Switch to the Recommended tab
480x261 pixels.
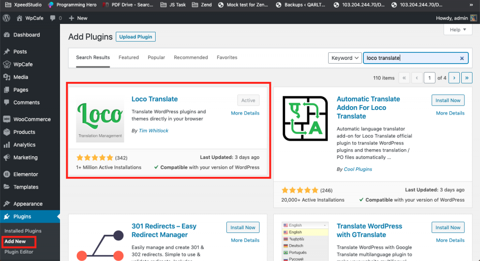pos(191,58)
